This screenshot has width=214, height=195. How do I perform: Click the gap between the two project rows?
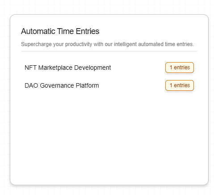[x=109, y=76]
